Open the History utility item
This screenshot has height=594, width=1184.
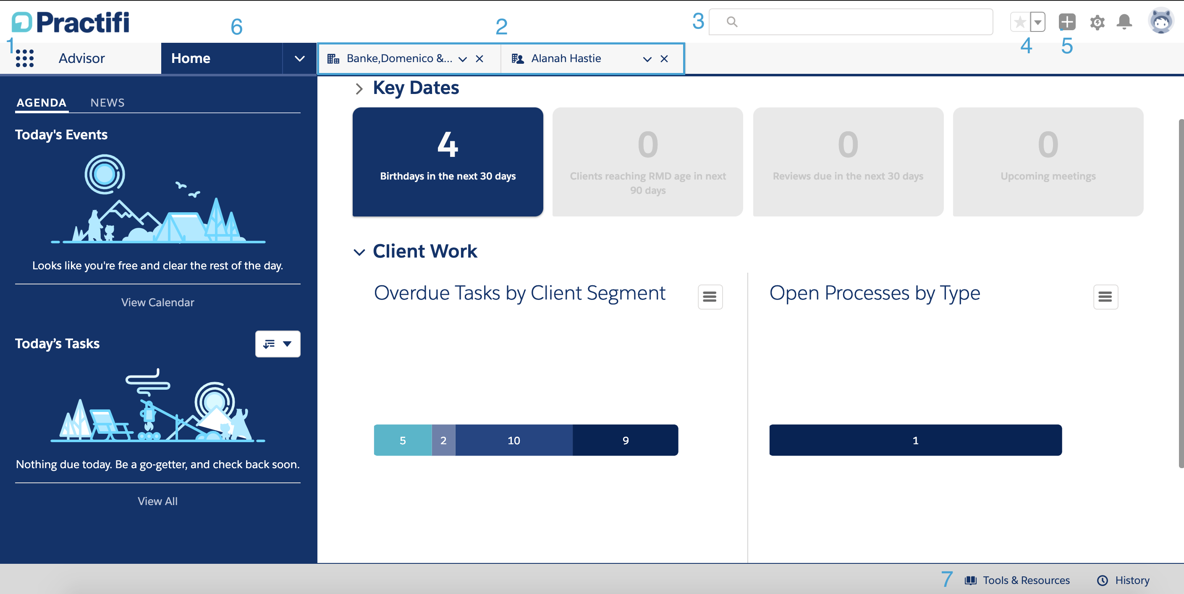1123,580
